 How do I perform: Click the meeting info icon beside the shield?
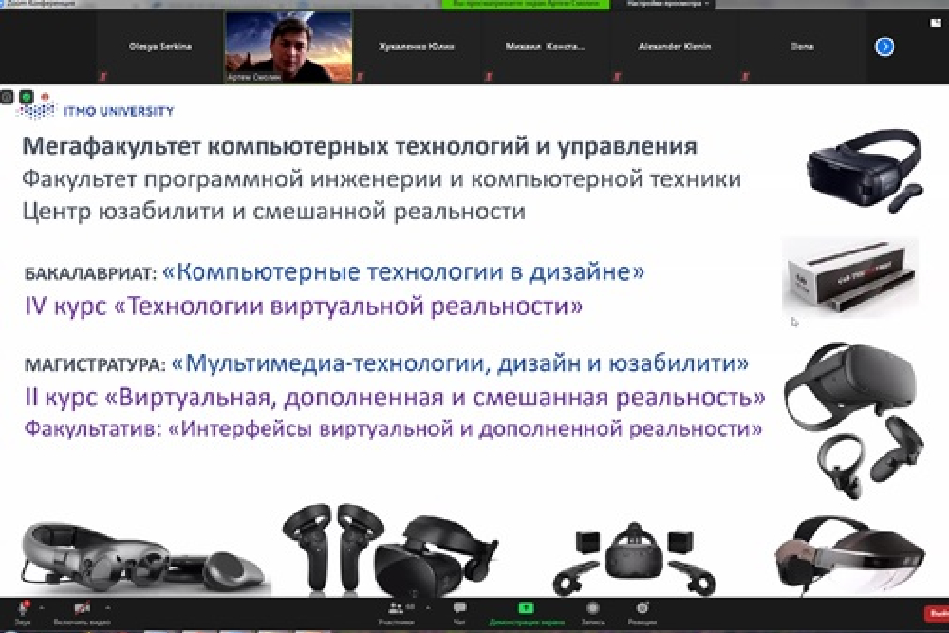click(8, 97)
